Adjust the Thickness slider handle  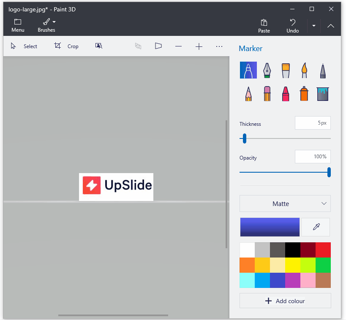pyautogui.click(x=244, y=138)
